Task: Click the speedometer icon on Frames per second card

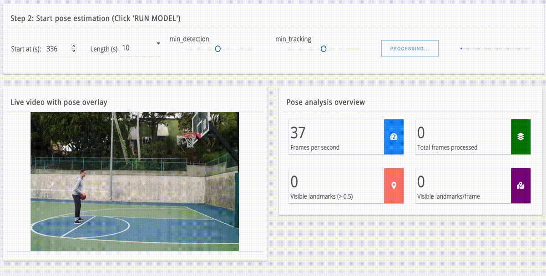Action: pos(394,137)
